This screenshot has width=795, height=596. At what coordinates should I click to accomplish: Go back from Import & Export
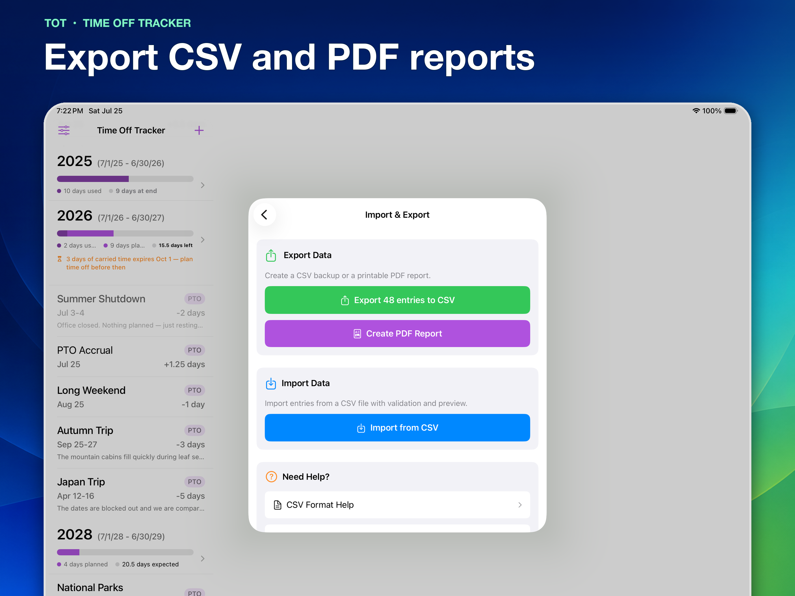[265, 215]
